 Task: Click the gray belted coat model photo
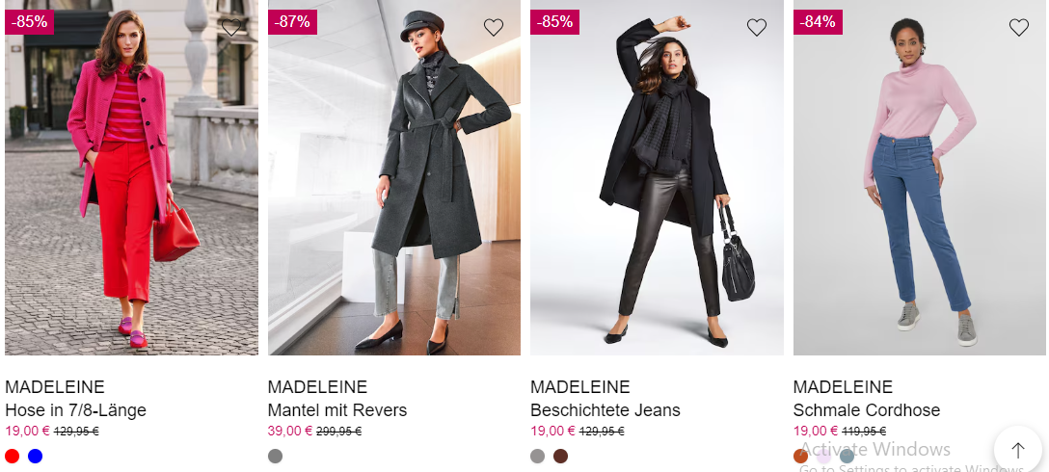[394, 177]
